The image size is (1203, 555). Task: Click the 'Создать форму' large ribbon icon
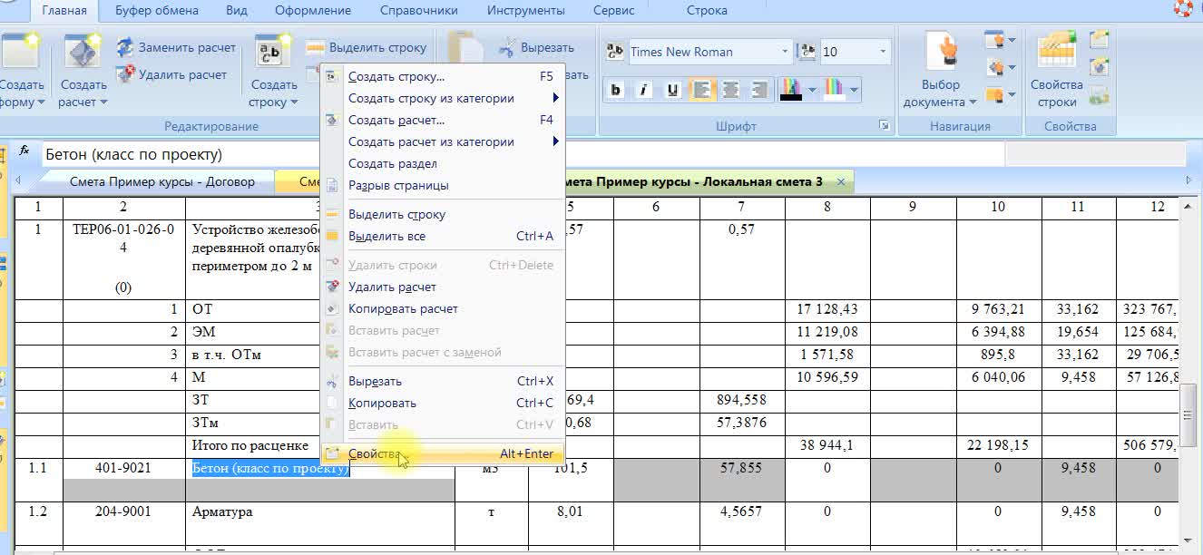coord(20,54)
